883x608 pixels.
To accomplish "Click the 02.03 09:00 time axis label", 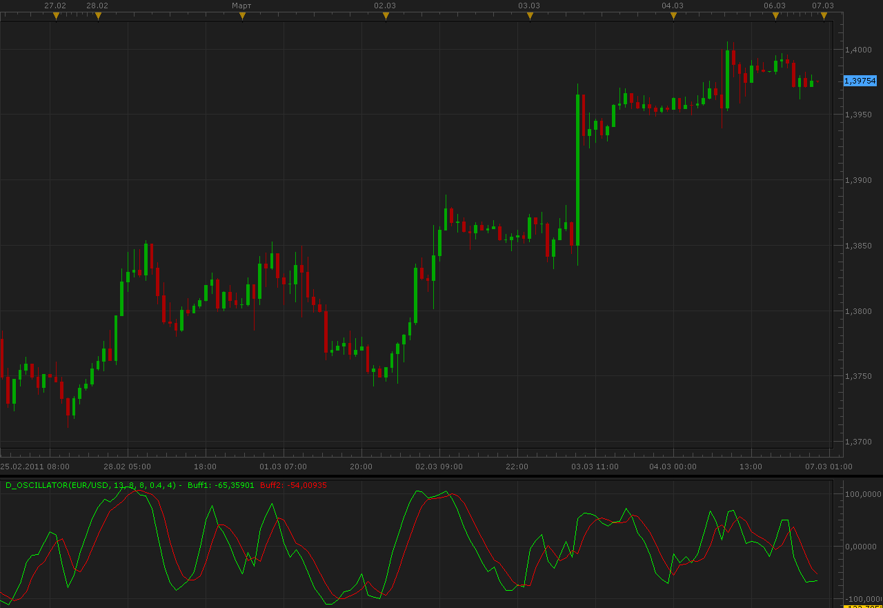I will click(439, 467).
